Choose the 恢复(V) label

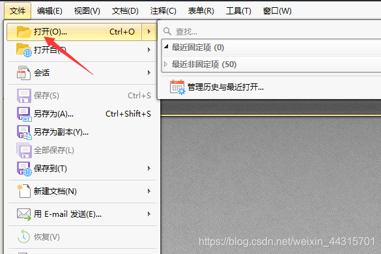(x=47, y=237)
